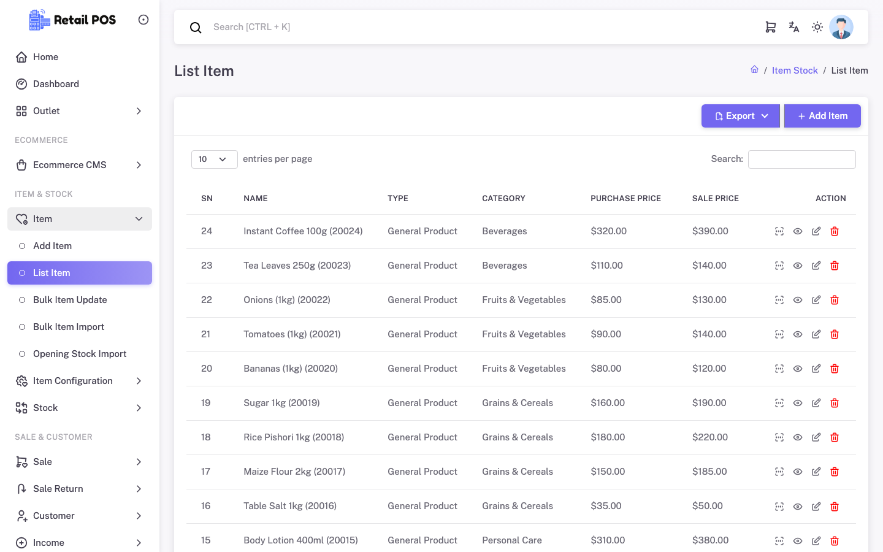
Task: Sort table by Sale Price header
Action: tap(716, 198)
